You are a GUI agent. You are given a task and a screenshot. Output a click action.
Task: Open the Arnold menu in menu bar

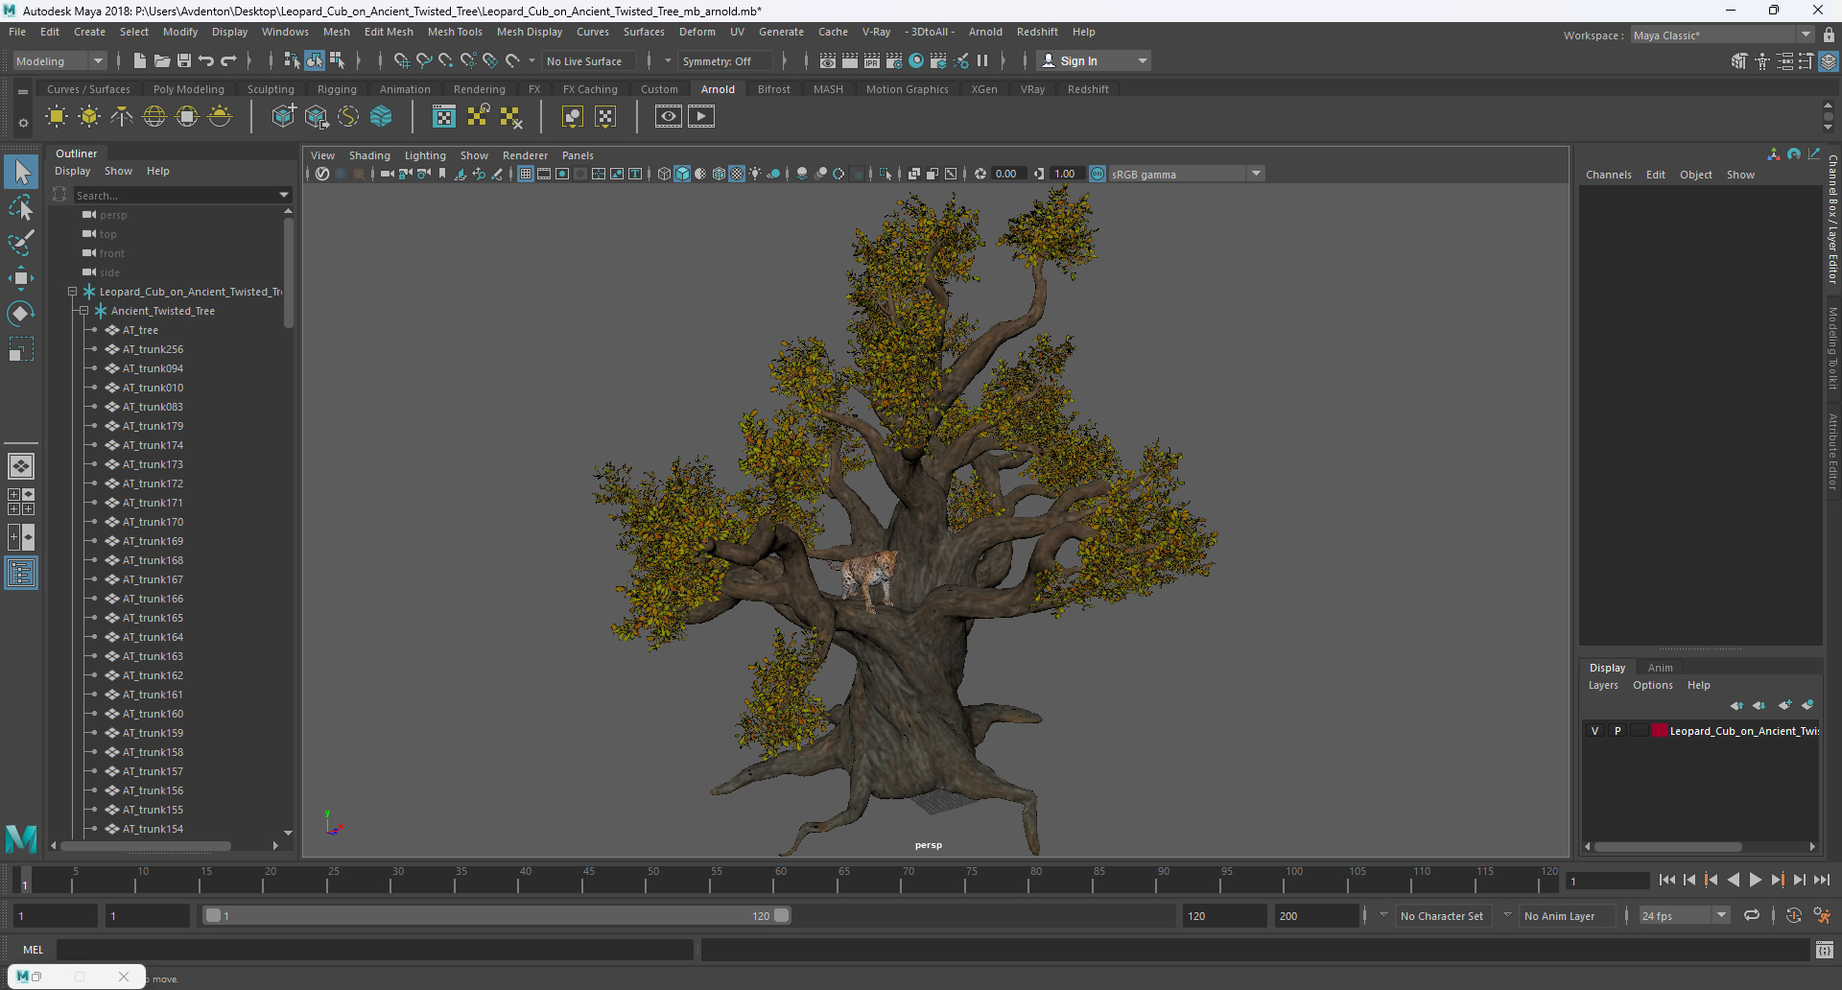point(985,32)
